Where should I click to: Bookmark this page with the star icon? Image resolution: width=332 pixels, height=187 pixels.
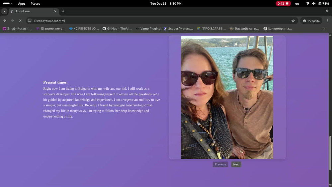(293, 21)
